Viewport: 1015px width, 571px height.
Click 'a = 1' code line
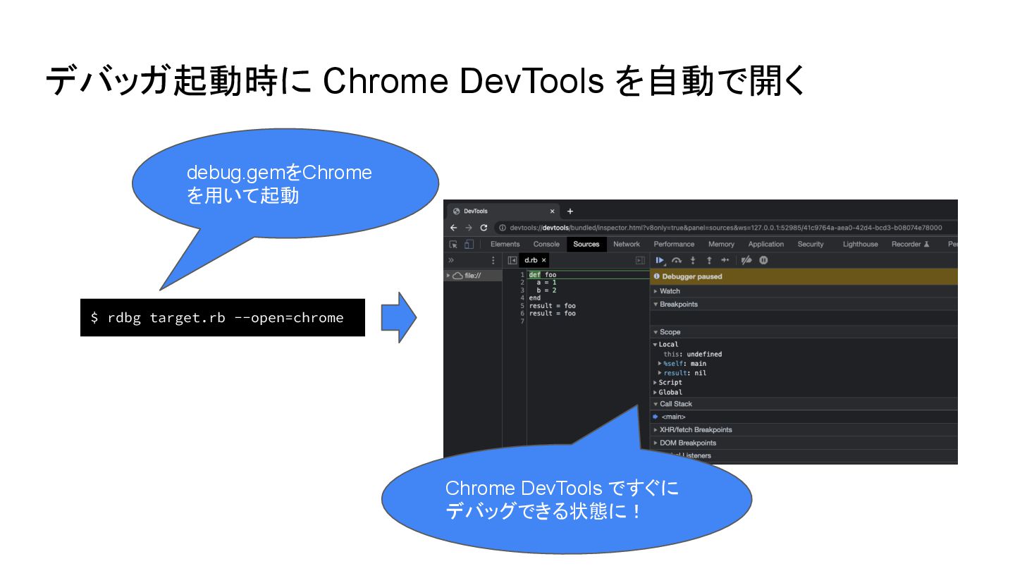coord(546,282)
